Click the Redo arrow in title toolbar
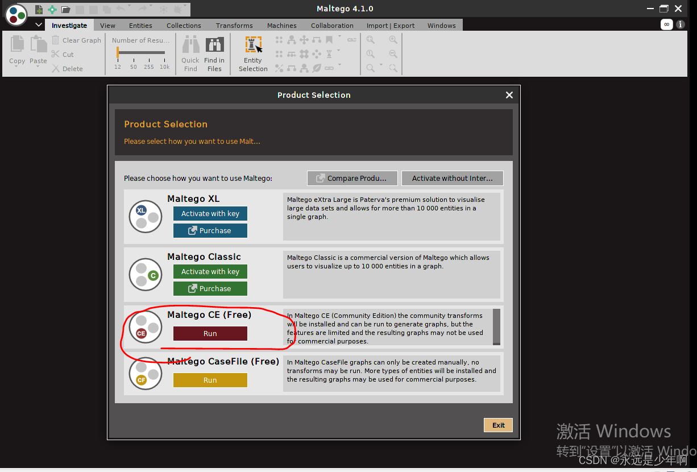 [143, 9]
